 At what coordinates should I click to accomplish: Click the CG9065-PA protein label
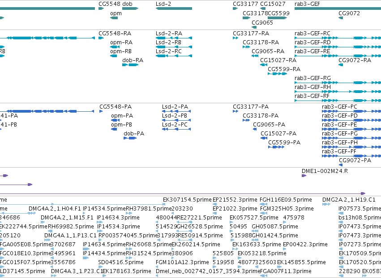[x=269, y=125]
